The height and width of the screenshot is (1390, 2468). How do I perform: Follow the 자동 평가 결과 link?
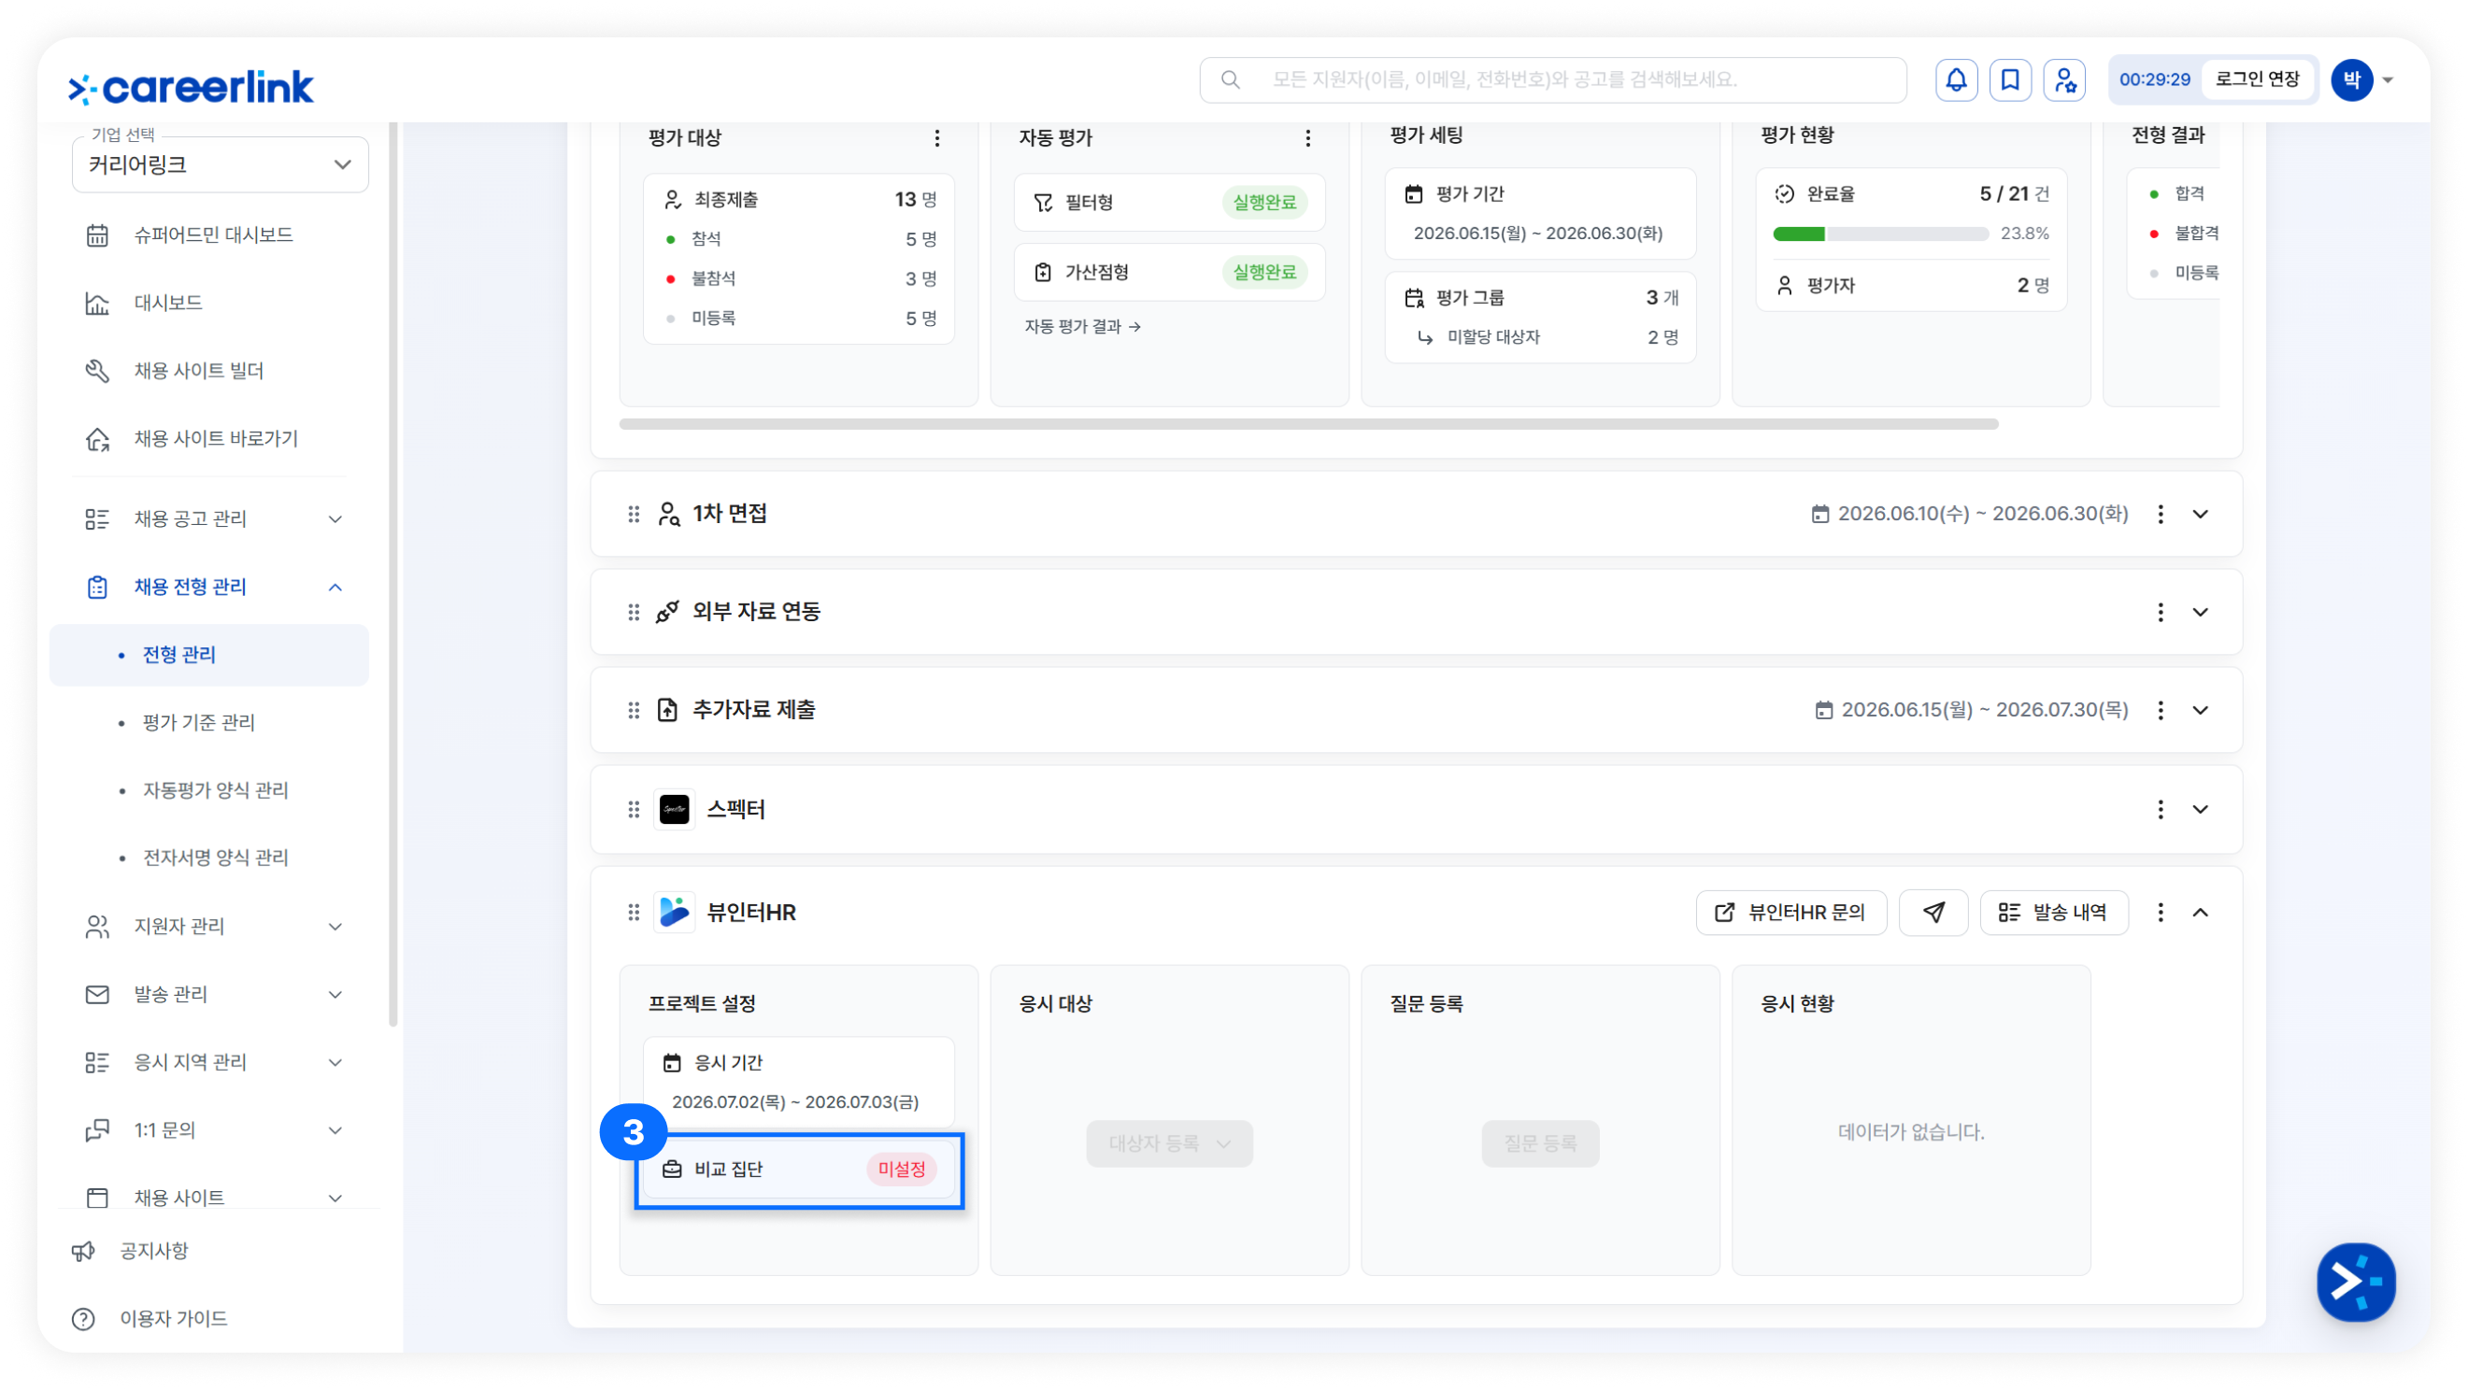(x=1083, y=327)
